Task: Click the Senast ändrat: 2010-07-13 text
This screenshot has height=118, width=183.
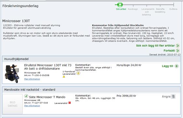Action: pyautogui.click(x=165, y=55)
